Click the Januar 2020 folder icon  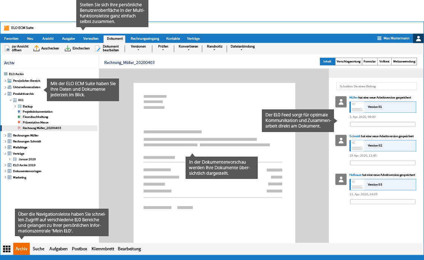(15, 159)
